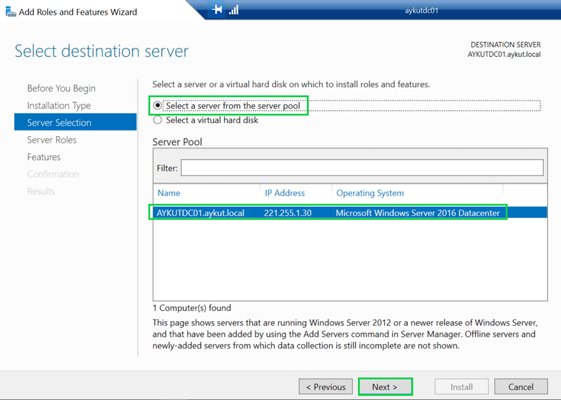Choose 'Select a virtual hard disk' option

pyautogui.click(x=158, y=120)
